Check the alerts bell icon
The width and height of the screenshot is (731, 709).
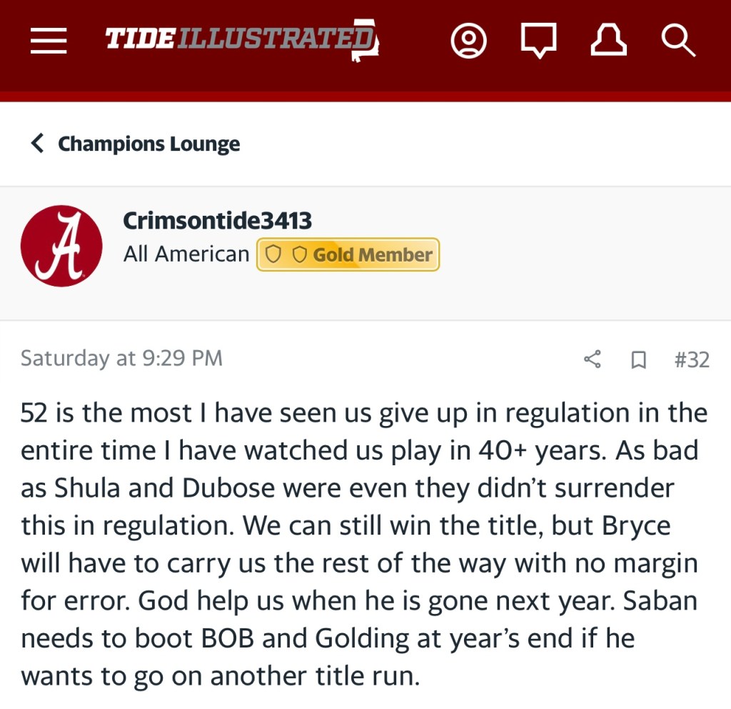(x=608, y=41)
